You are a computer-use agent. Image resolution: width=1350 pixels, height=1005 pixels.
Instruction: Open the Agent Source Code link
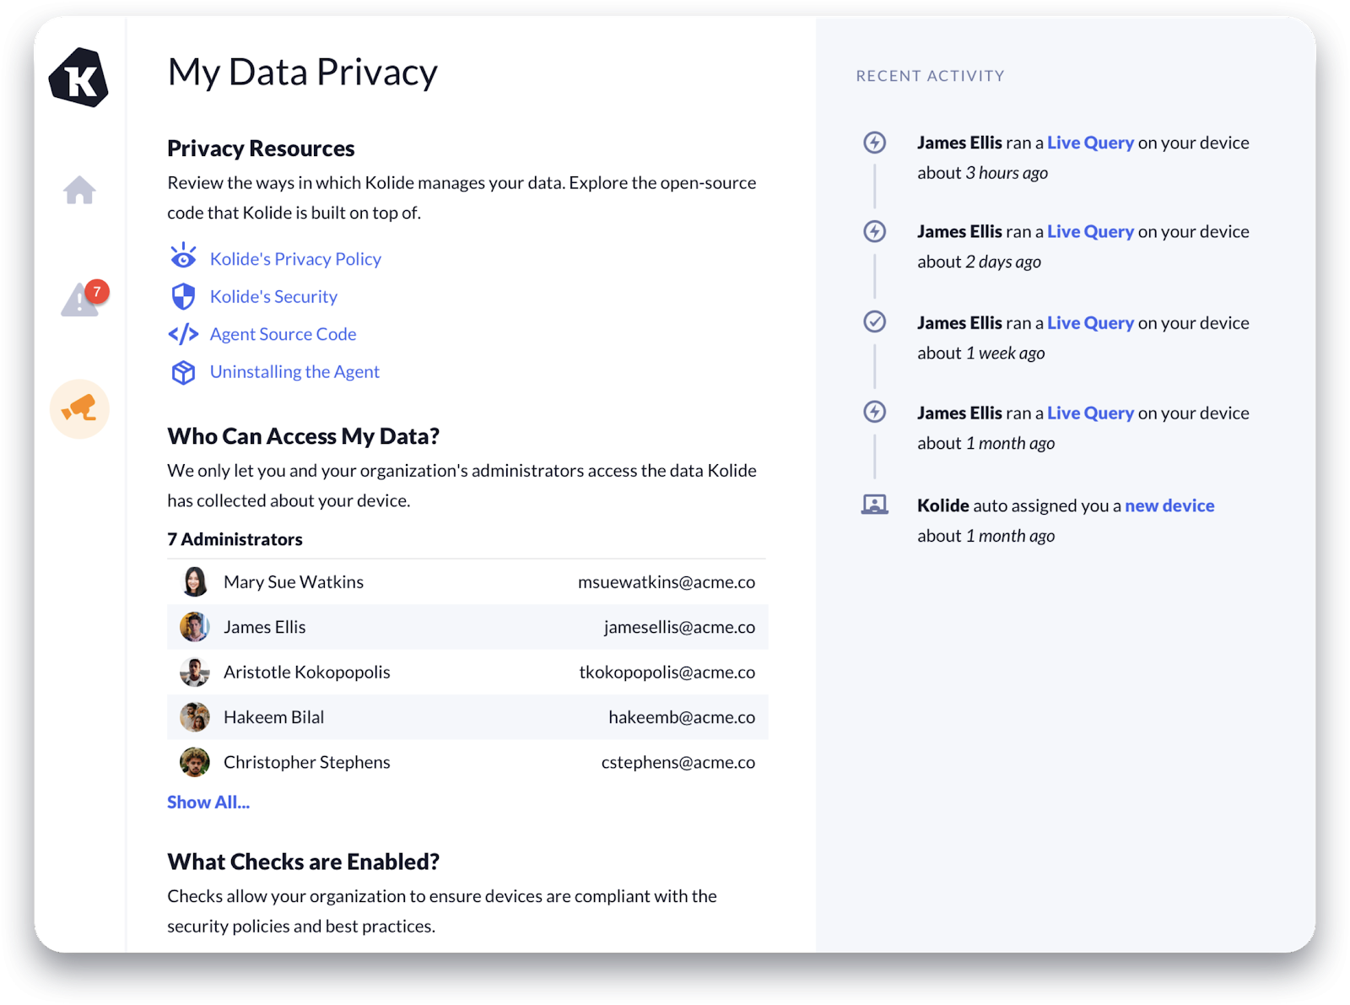click(x=283, y=334)
